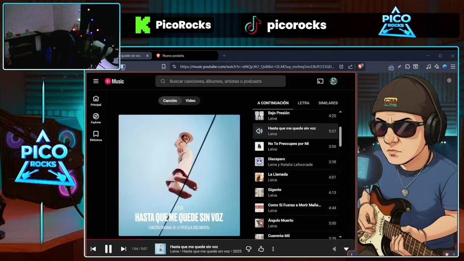Skip to the next track

tap(123, 249)
